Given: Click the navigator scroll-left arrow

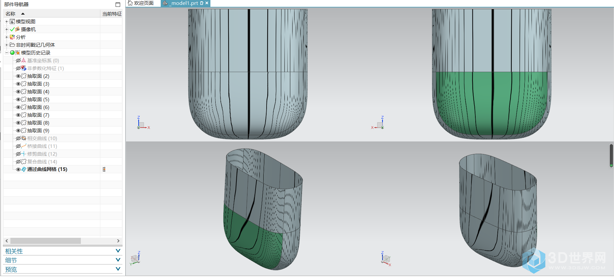Looking at the screenshot, I should tap(7, 241).
